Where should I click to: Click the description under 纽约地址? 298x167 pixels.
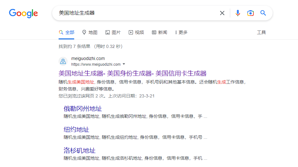135,137
